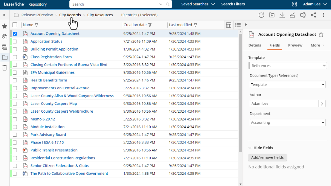Click the scan icon in toolbar
Image resolution: width=331 pixels, height=186 pixels.
point(292,15)
